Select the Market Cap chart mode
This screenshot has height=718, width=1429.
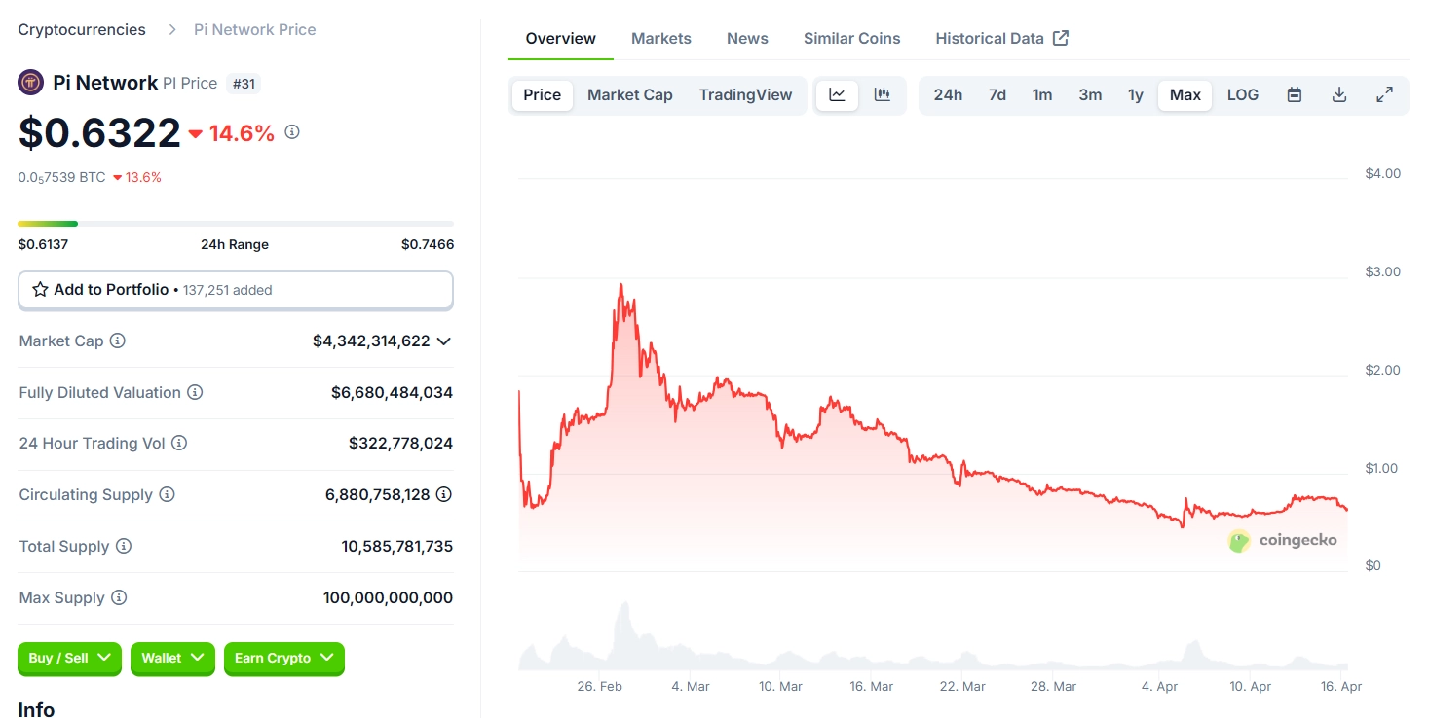(x=630, y=95)
